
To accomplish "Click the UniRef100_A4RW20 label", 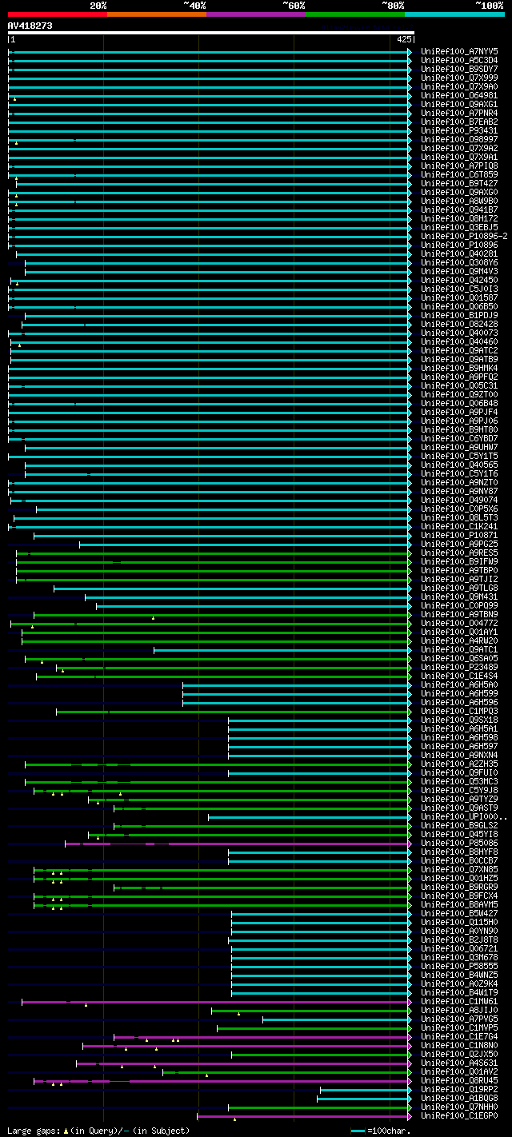I will pos(459,640).
